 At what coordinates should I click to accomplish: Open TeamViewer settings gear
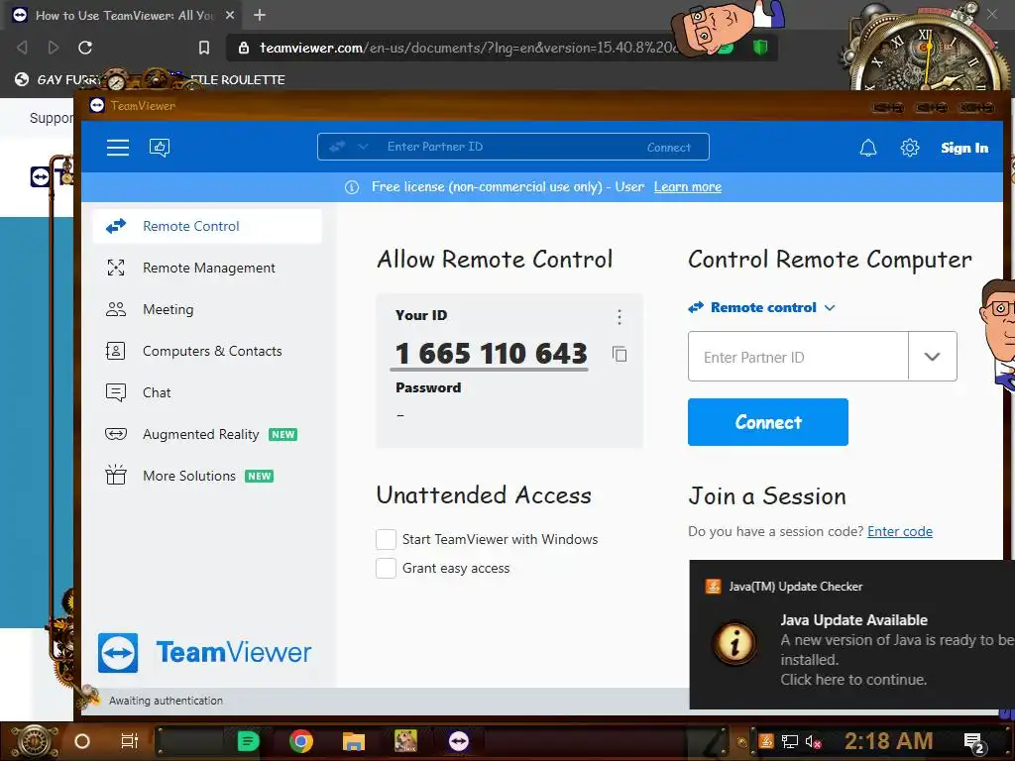click(910, 149)
